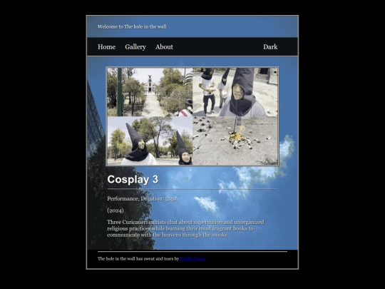The height and width of the screenshot is (289, 385).
Task: Toggle the Dark theme mode
Action: tap(270, 46)
